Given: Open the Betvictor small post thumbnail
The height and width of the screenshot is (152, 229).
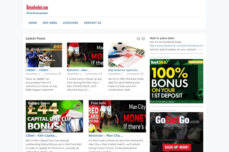Looking at the screenshot, I should tap(85, 55).
